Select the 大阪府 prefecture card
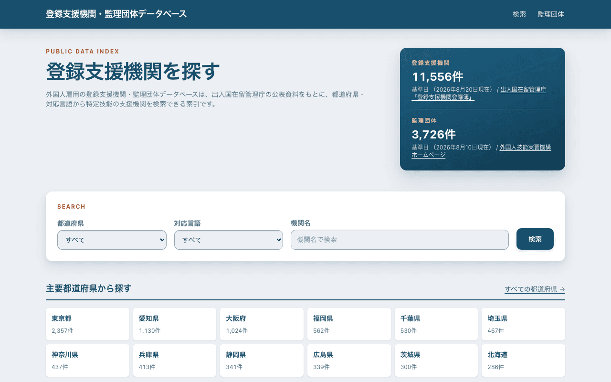Screen dimensions: 611x382 tap(262, 324)
